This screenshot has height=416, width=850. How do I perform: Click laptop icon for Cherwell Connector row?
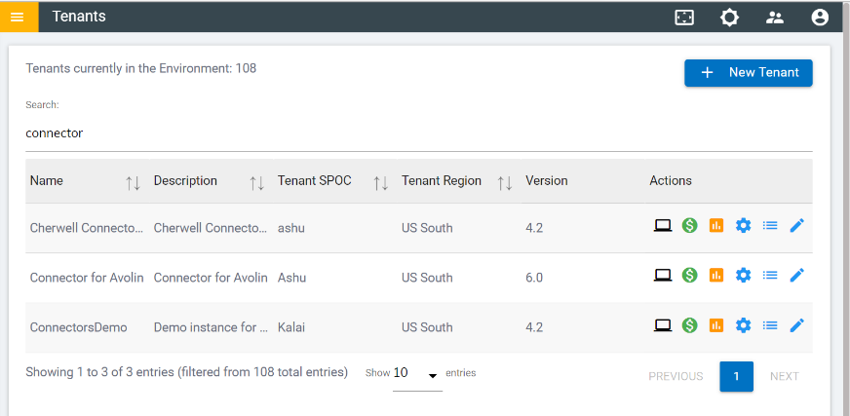[663, 225]
